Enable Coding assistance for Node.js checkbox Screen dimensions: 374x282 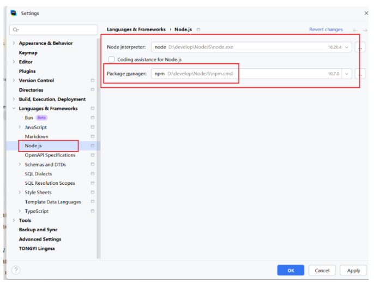112,59
